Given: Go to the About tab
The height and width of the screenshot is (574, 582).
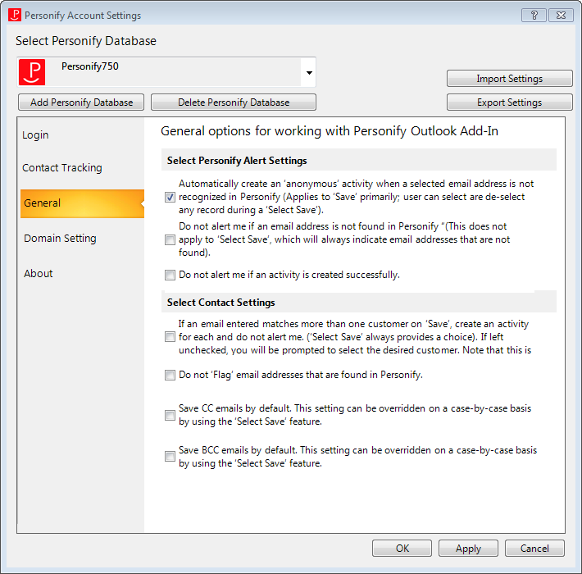Looking at the screenshot, I should click(39, 274).
